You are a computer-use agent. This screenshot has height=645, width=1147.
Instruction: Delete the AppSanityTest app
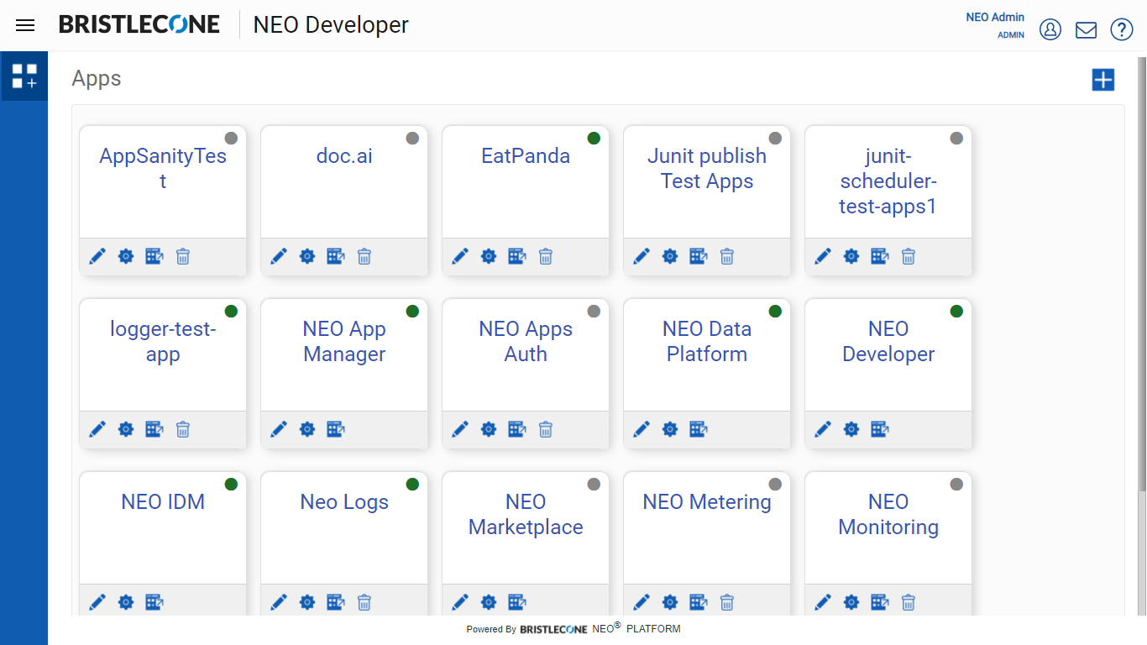[x=183, y=256]
